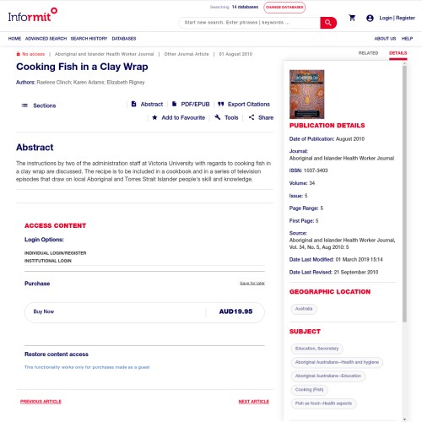Click the Change Databases button
422x422 pixels.
coord(284,8)
